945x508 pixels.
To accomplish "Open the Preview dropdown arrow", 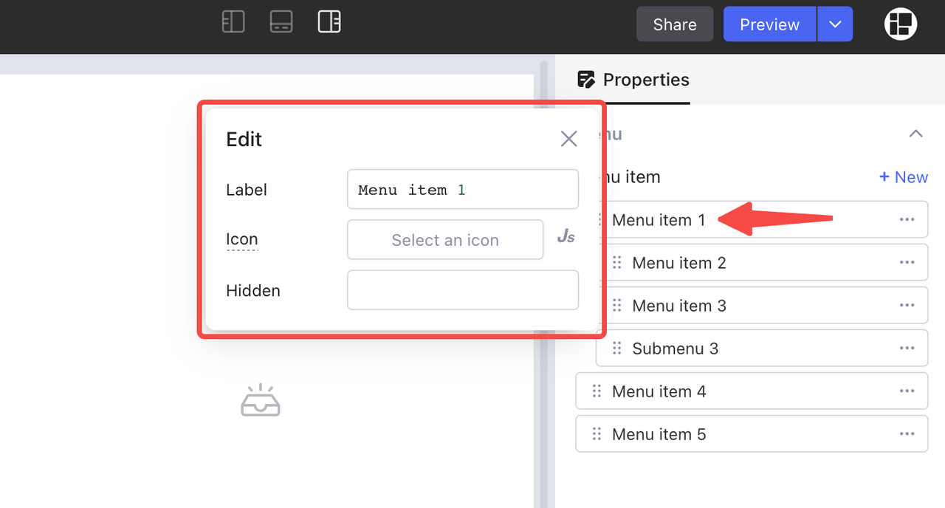I will 835,24.
